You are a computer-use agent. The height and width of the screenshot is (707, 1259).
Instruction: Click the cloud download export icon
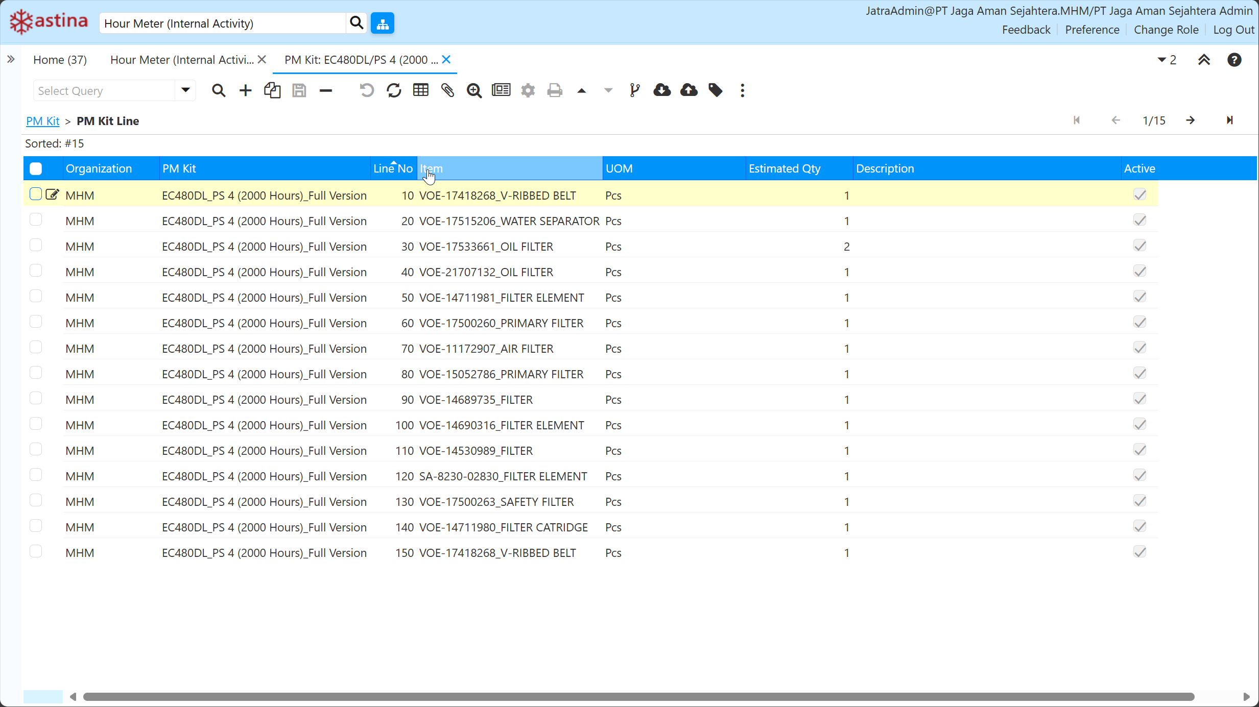[662, 90]
